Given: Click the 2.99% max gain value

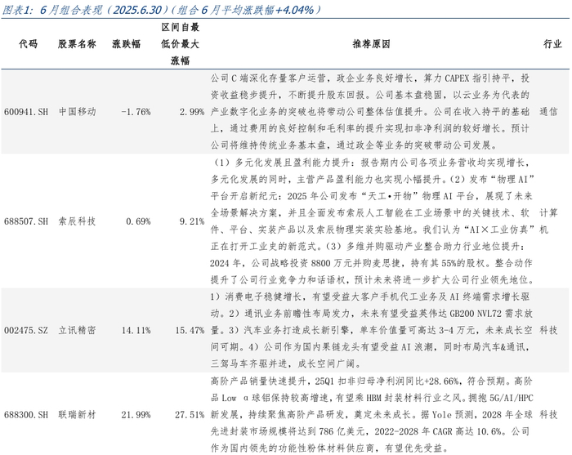Looking at the screenshot, I should point(192,112).
